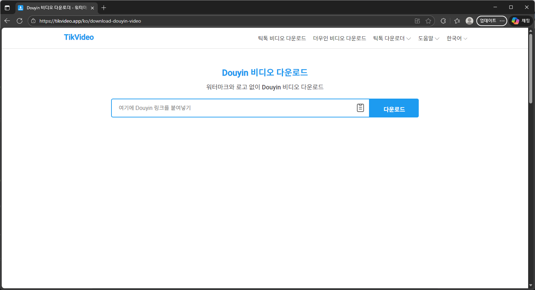Minimize the browser window
This screenshot has width=535, height=290.
495,7
